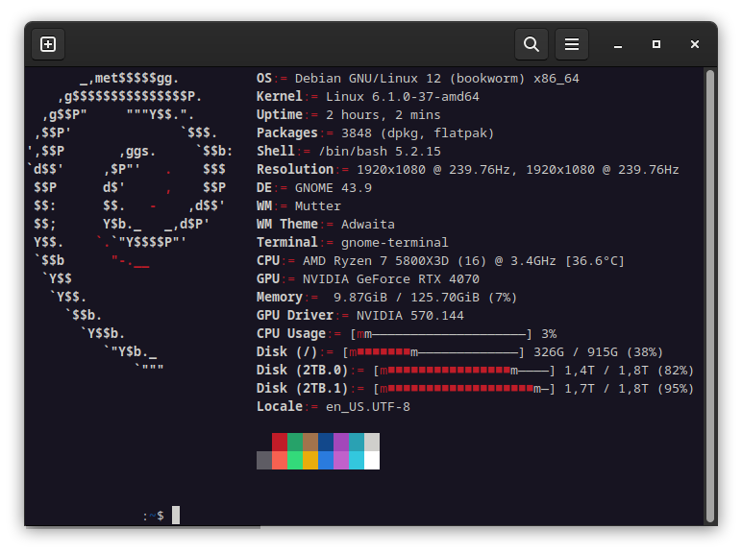Click the GPU value NVIDIA GeForce RTX 4070
The width and height of the screenshot is (742, 553).
391,279
